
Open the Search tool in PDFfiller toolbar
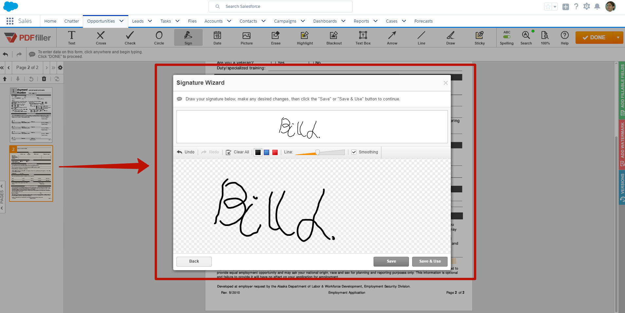pyautogui.click(x=526, y=37)
